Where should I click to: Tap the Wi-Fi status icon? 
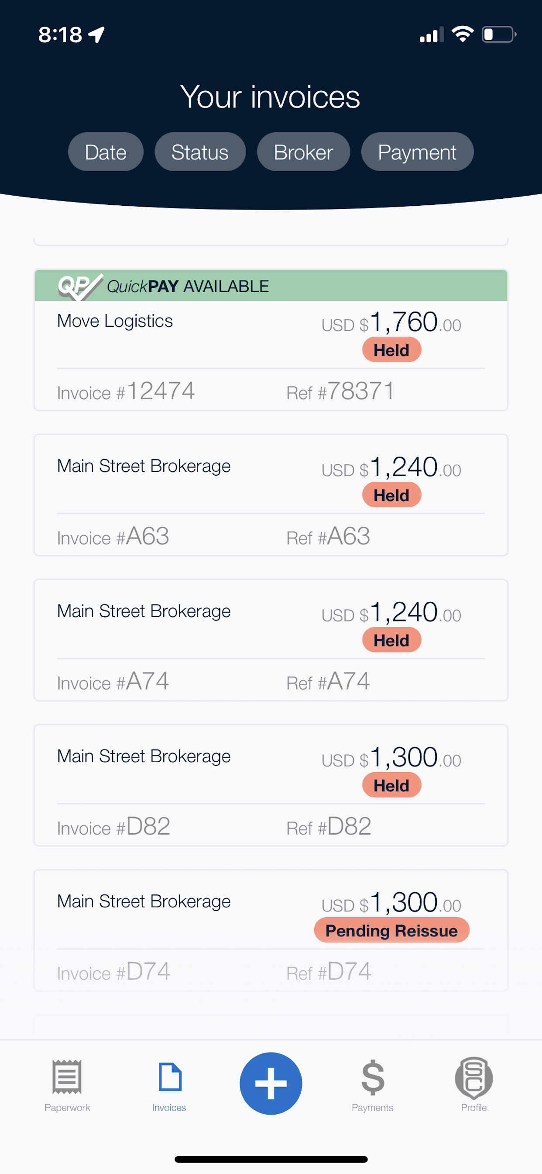tap(462, 34)
